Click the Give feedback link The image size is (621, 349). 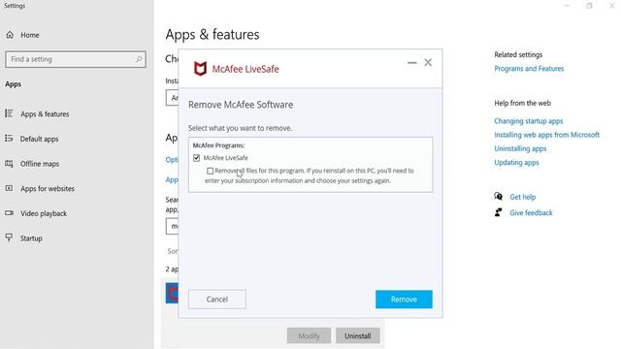[531, 213]
